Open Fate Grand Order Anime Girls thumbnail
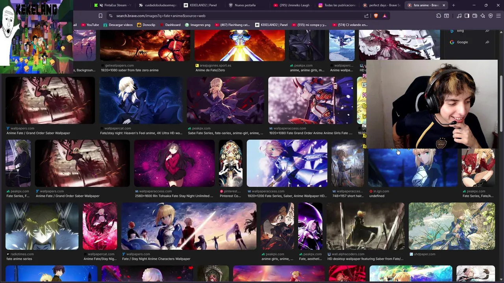 point(311,100)
